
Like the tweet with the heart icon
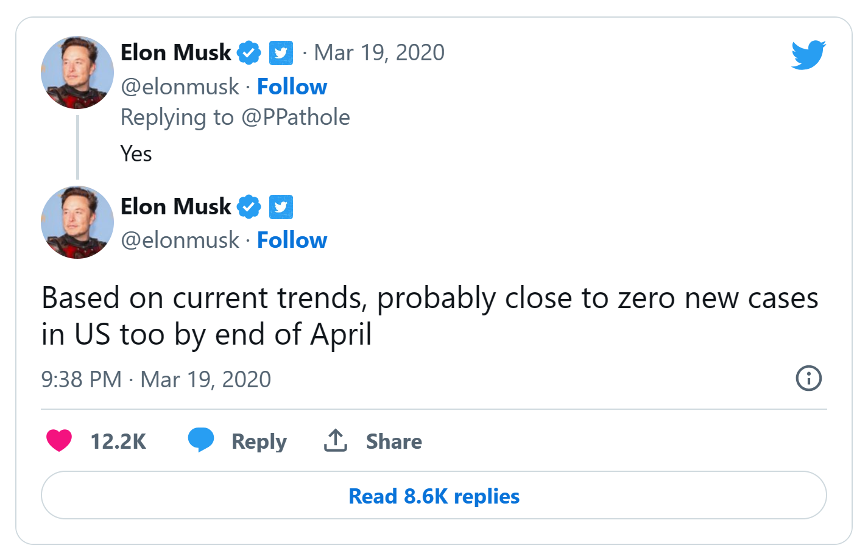59,440
